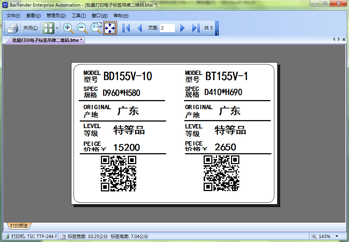This screenshot has width=349, height=242.
Task: Activate the zoom-to-region magnifier tool
Action: pos(96,28)
